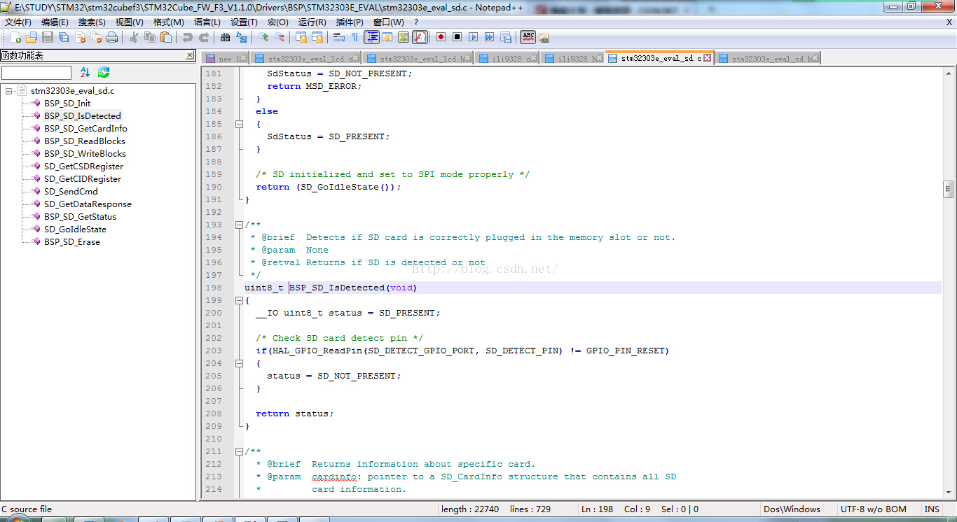Click the Print toolbar icon

[112, 37]
